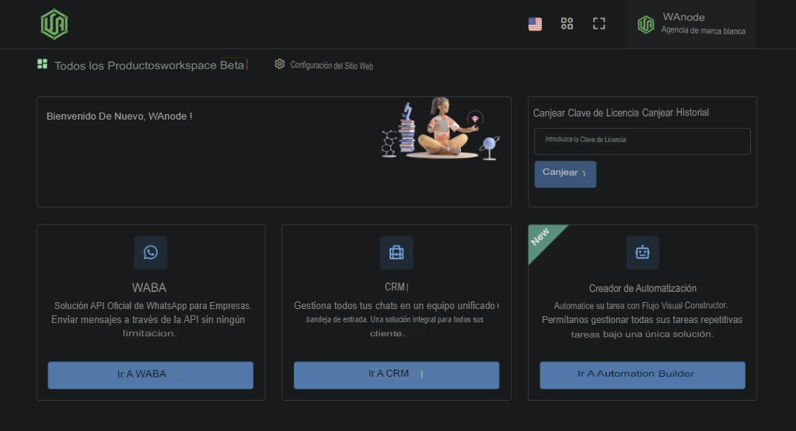
Task: Click the welcome illustration of seated girl
Action: (441, 128)
